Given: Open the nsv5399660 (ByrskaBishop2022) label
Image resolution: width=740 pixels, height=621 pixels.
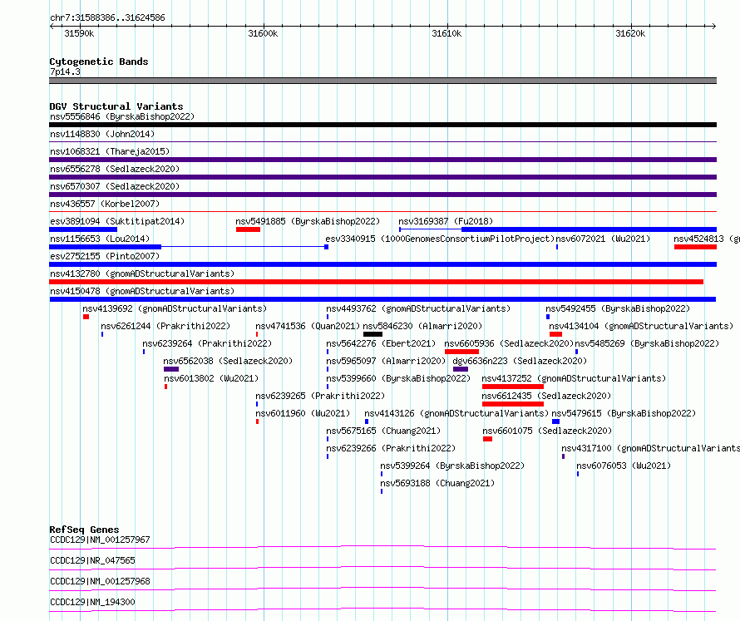Looking at the screenshot, I should [398, 378].
